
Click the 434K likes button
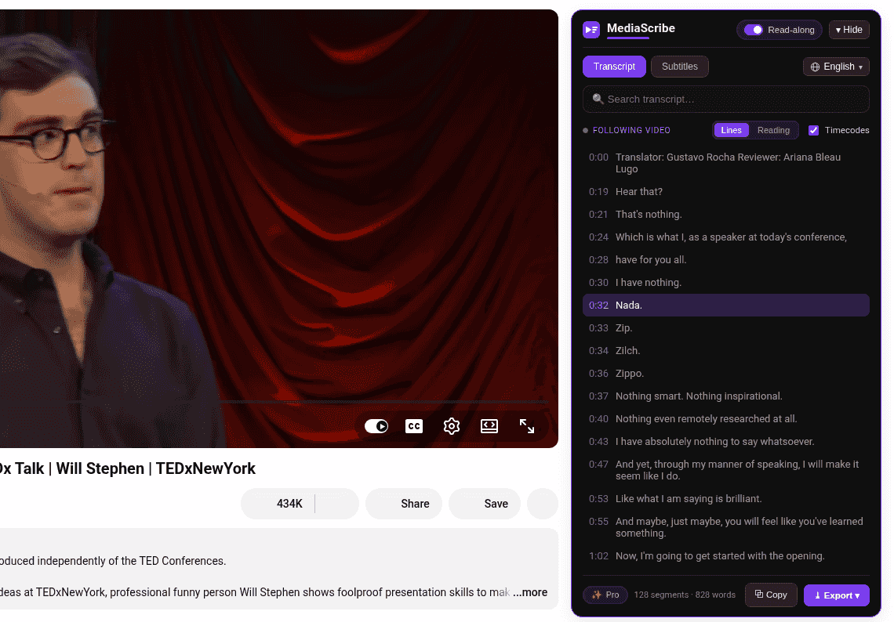coord(279,504)
